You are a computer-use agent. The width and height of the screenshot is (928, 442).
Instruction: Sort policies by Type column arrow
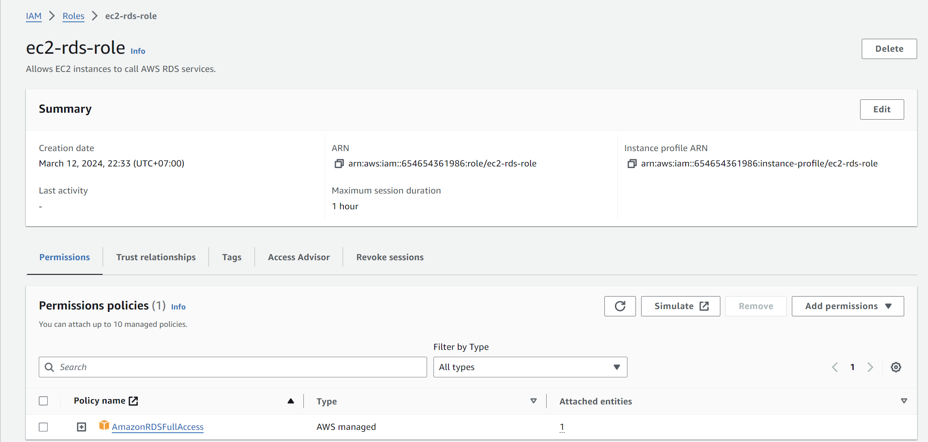pyautogui.click(x=534, y=401)
